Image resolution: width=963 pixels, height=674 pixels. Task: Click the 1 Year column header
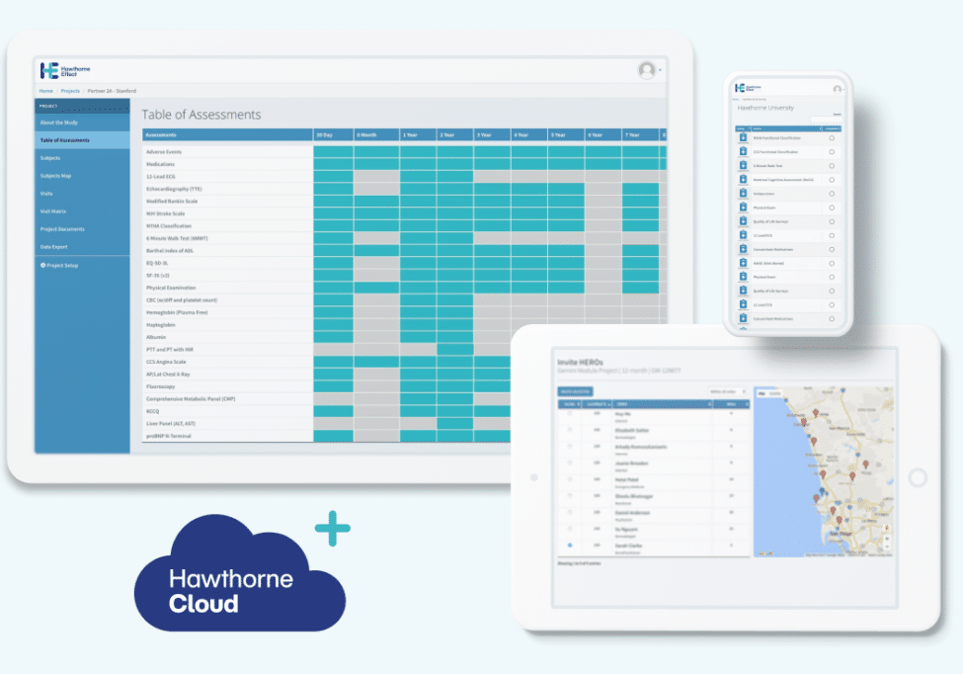pos(418,134)
